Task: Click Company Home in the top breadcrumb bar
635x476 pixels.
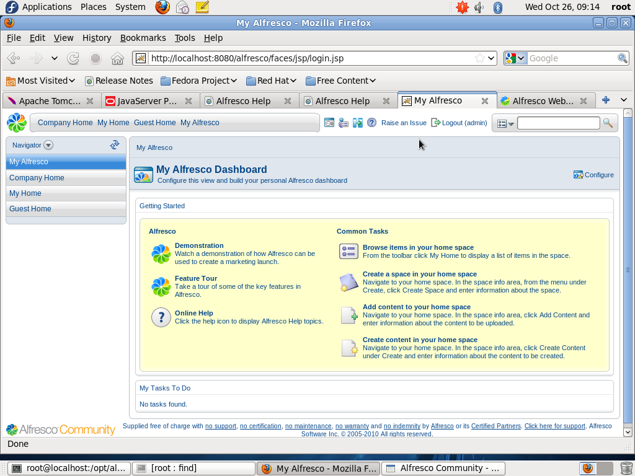Action: (65, 123)
